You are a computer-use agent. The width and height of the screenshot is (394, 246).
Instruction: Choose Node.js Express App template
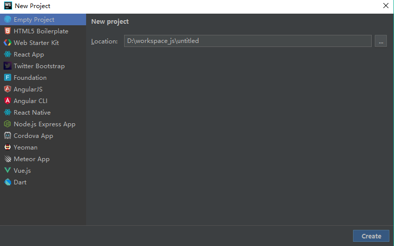[x=44, y=124]
